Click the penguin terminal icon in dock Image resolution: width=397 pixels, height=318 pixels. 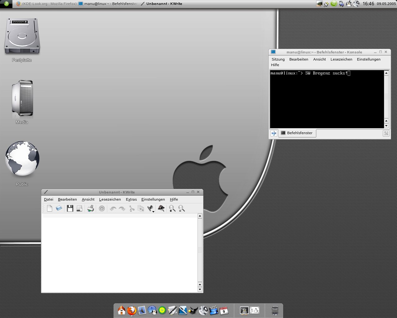tap(244, 310)
